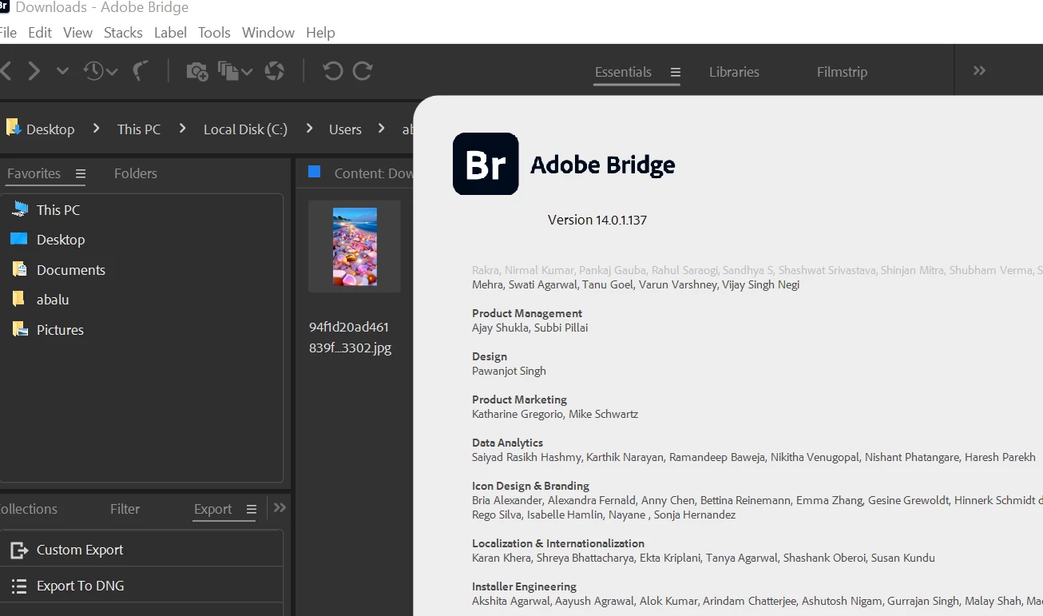1043x616 pixels.
Task: Open the recent files clock icon
Action: click(x=101, y=71)
